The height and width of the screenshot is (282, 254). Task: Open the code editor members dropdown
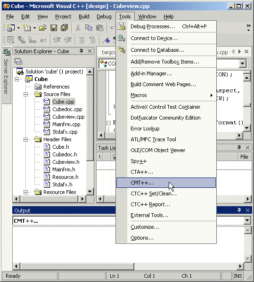(x=243, y=64)
